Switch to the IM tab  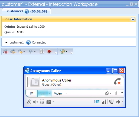click(x=32, y=93)
